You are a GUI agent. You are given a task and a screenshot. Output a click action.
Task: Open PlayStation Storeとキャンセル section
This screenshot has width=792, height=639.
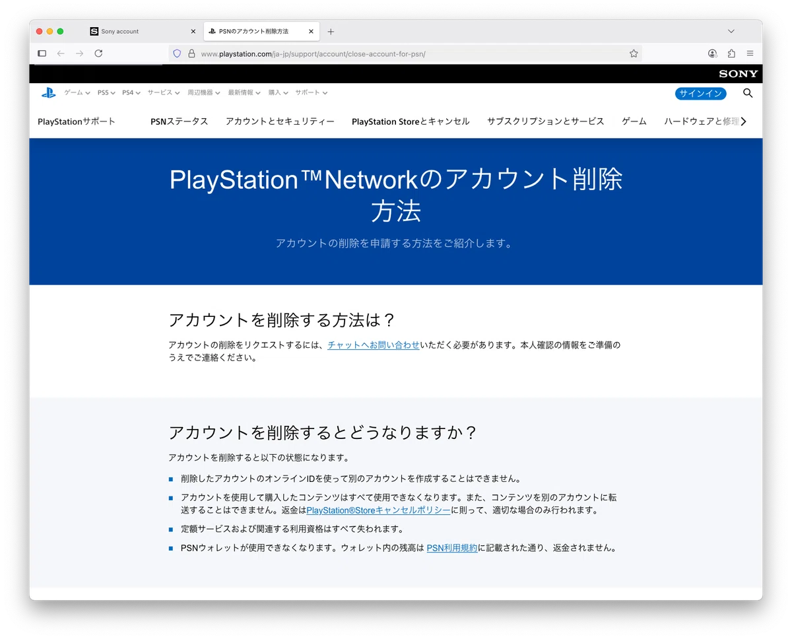click(x=411, y=121)
